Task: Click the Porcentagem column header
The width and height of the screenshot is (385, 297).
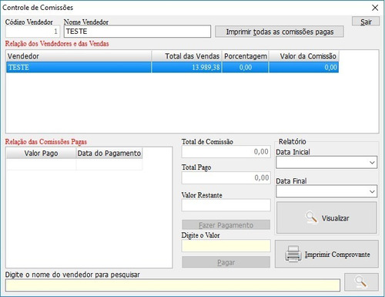Action: [x=246, y=56]
